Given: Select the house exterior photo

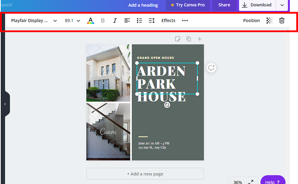Looking at the screenshot, I should tap(108, 73).
